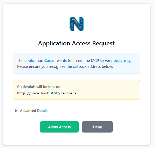Image resolution: width=155 pixels, height=148 pixels.
Task: Click the circuit-patterned N logo
Action: [77, 24]
